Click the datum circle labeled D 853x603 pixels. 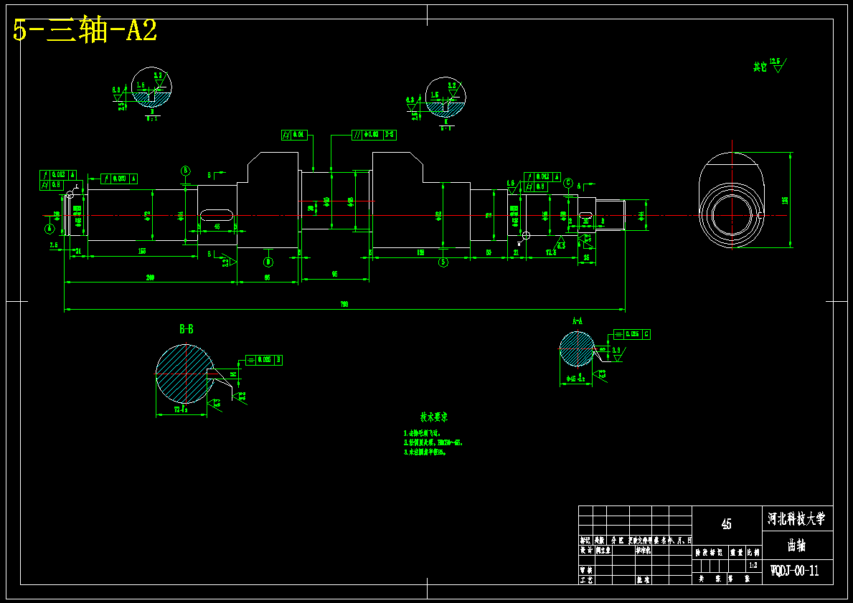click(268, 262)
